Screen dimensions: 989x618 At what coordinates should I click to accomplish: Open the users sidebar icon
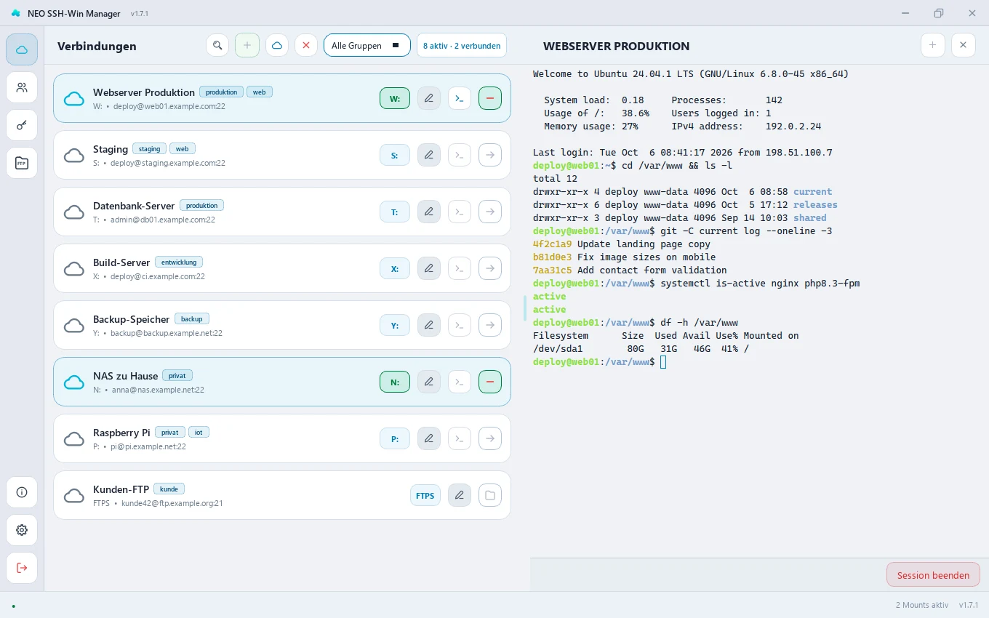coord(22,87)
